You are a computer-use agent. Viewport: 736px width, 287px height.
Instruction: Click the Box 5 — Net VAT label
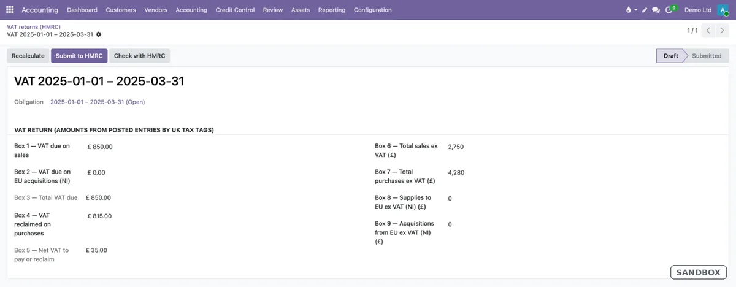42,254
